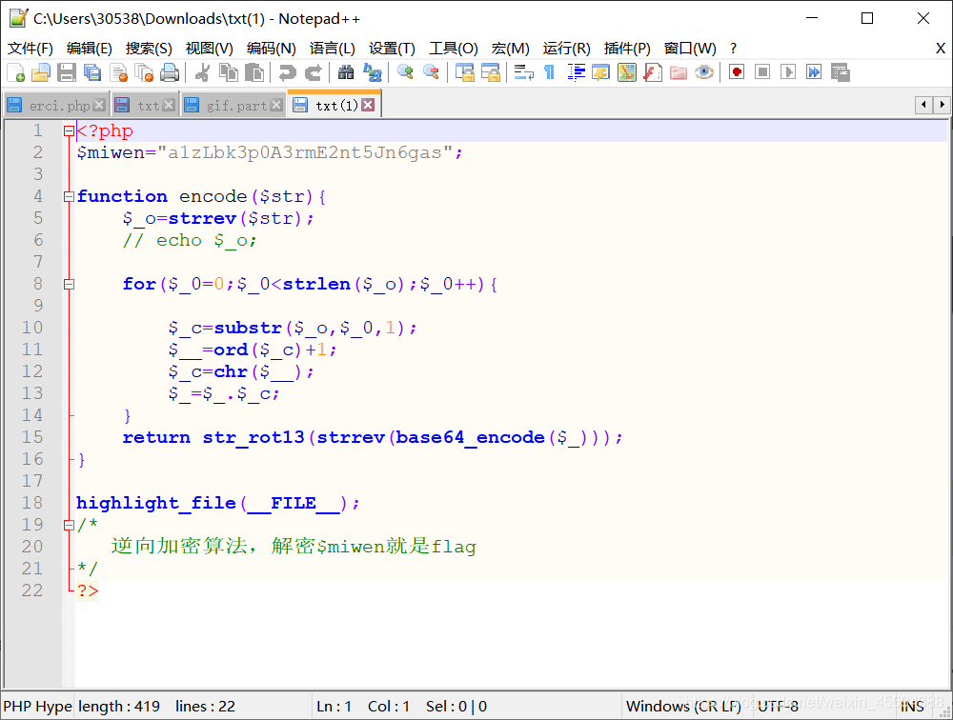
Task: Open the 工具(O) menu
Action: click(453, 48)
